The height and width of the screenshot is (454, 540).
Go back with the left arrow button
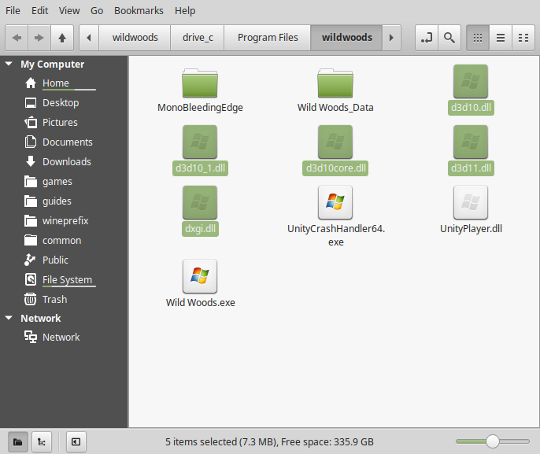(17, 38)
